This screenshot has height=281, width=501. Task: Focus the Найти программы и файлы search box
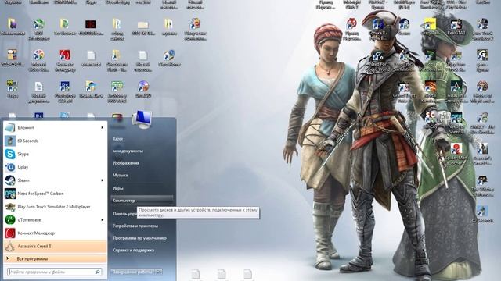point(54,272)
